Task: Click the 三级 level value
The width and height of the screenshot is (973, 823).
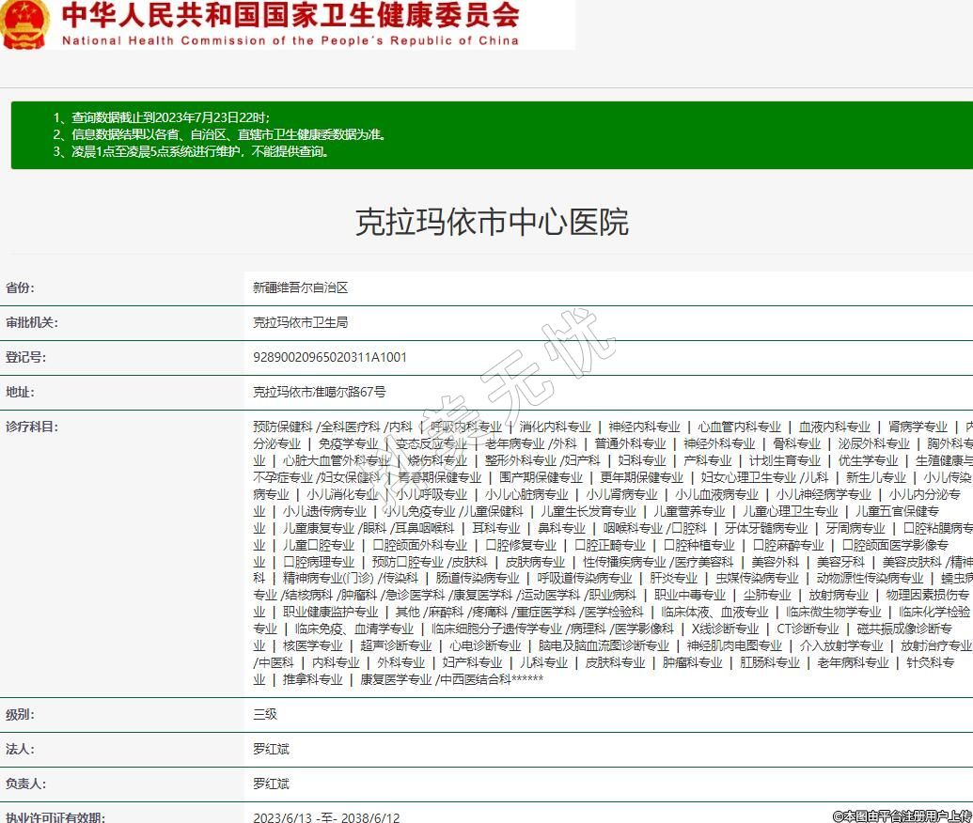Action: coord(265,714)
